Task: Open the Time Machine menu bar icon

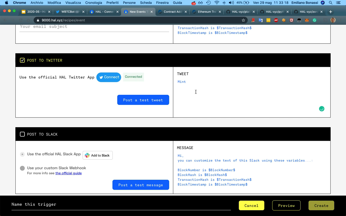Action: (x=208, y=3)
